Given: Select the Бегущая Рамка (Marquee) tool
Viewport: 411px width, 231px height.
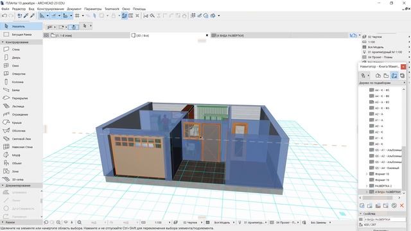Looking at the screenshot, I should point(21,34).
